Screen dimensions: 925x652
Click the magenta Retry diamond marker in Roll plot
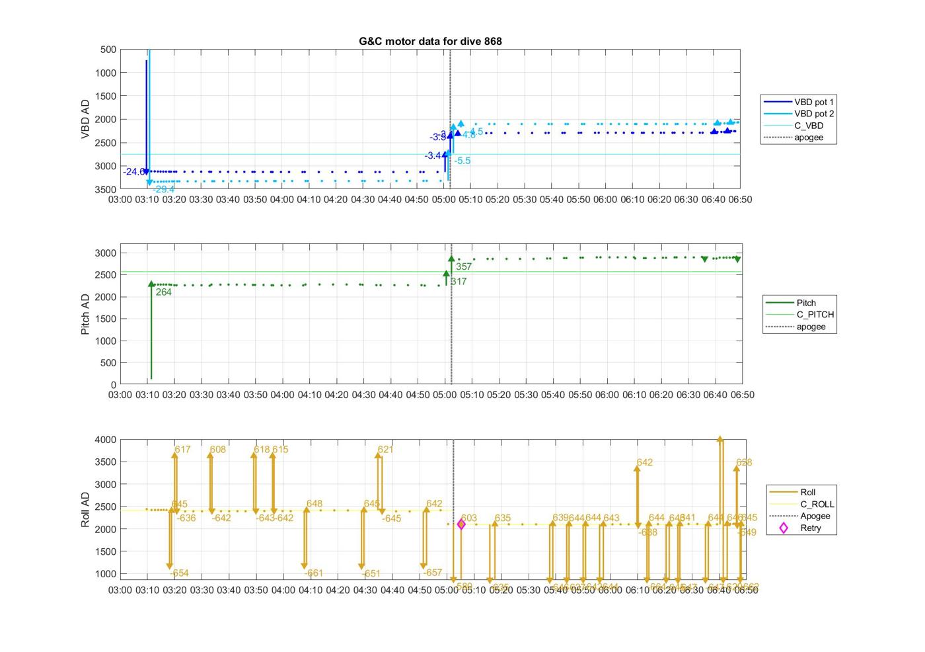coord(461,524)
